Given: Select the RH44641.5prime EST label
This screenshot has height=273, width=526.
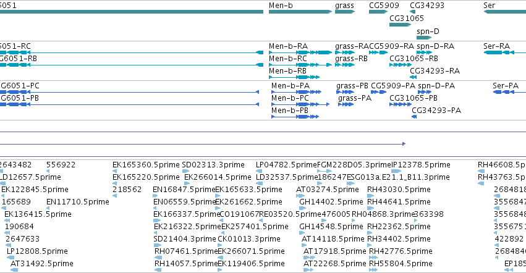Looking at the screenshot, I should [x=399, y=202].
